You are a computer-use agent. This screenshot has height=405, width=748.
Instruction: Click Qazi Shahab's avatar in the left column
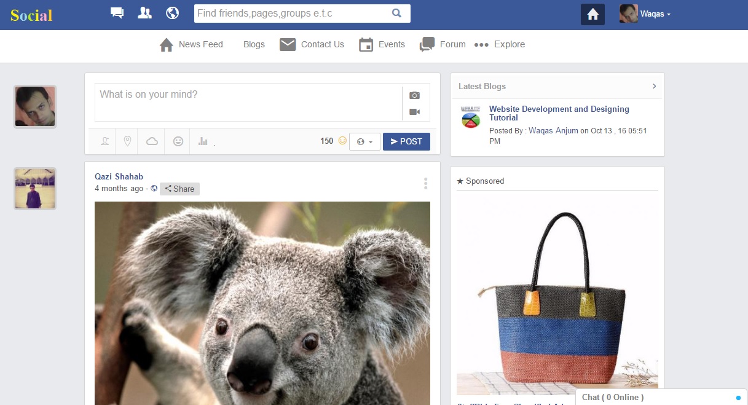pos(35,189)
